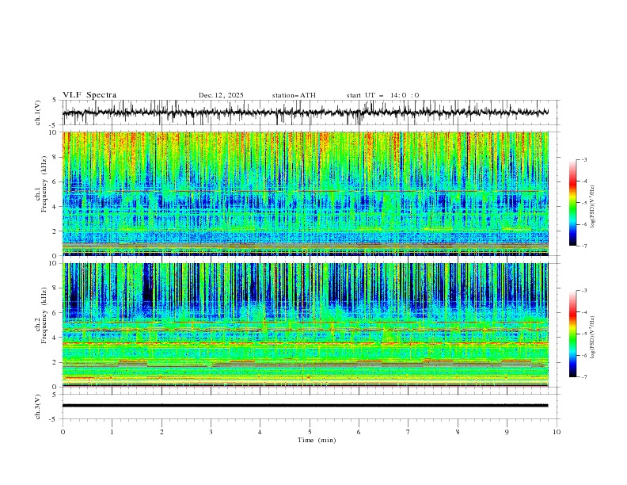Click the 'station=ATH' label

coord(294,95)
